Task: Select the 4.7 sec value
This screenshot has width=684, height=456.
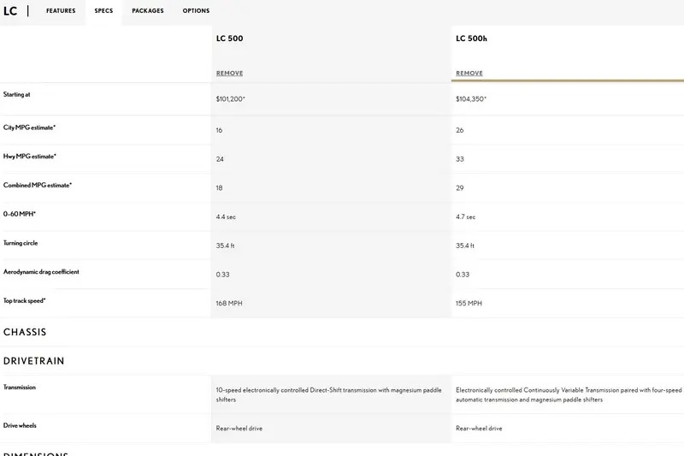Action: (466, 216)
